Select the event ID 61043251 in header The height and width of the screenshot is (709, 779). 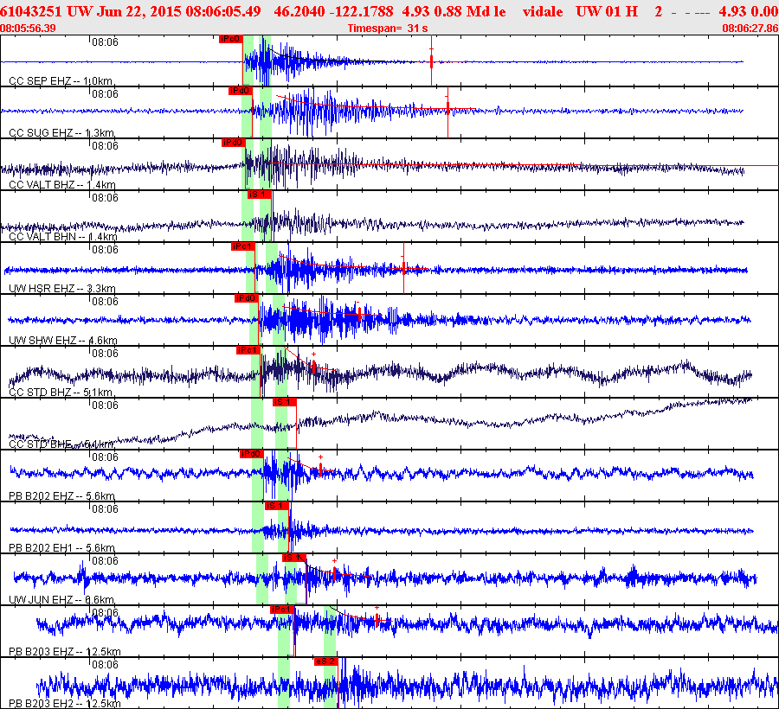(31, 11)
